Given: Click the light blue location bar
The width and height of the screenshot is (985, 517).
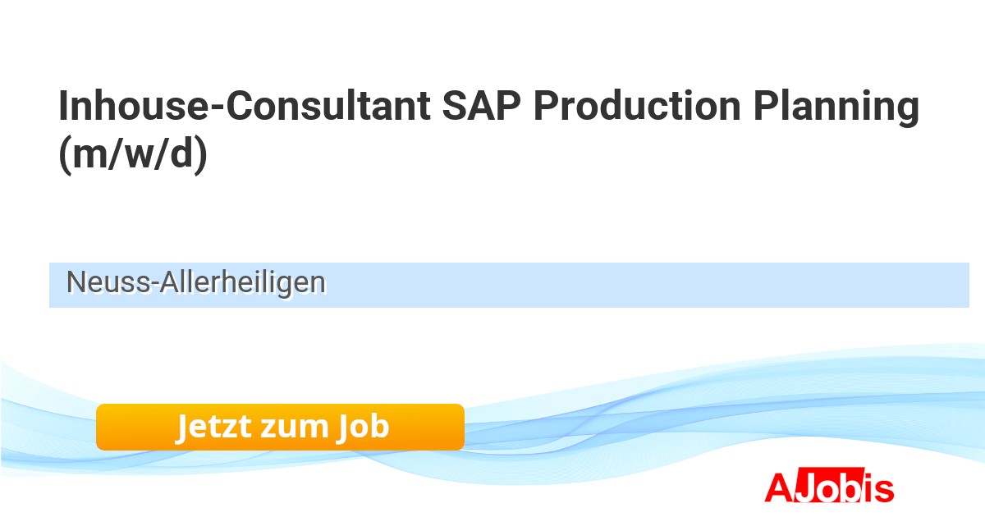Looking at the screenshot, I should click(x=575, y=285).
